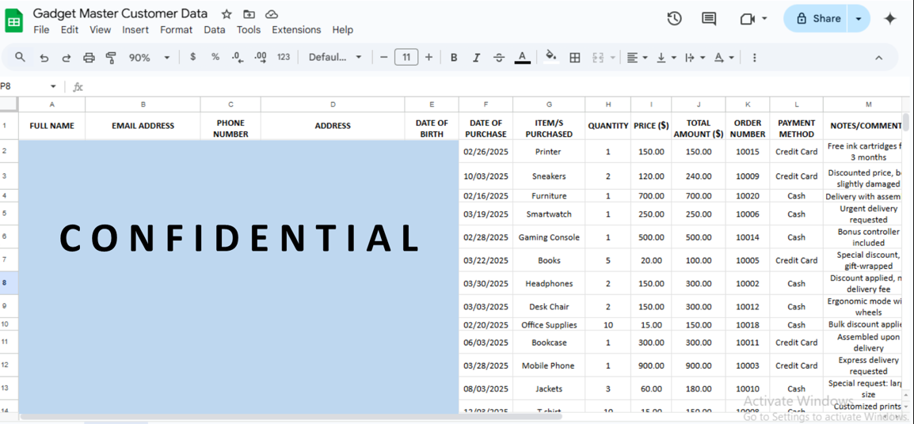Viewport: 914px width, 424px height.
Task: Print the spreadsheet
Action: point(89,57)
